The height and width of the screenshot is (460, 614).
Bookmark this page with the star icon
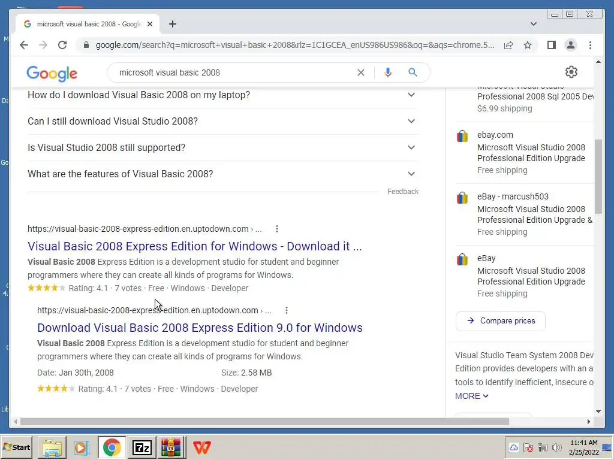click(x=528, y=45)
